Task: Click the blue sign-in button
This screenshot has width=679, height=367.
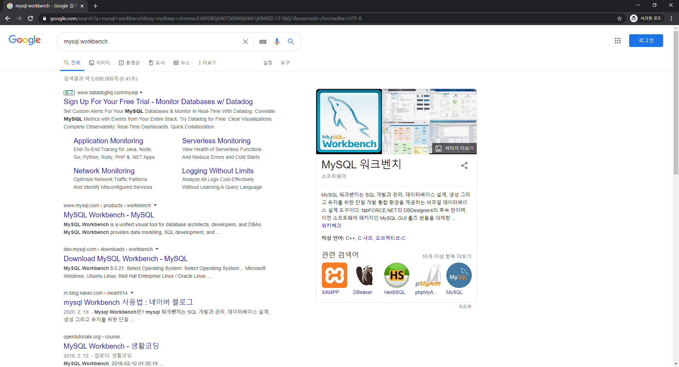Action: [646, 41]
